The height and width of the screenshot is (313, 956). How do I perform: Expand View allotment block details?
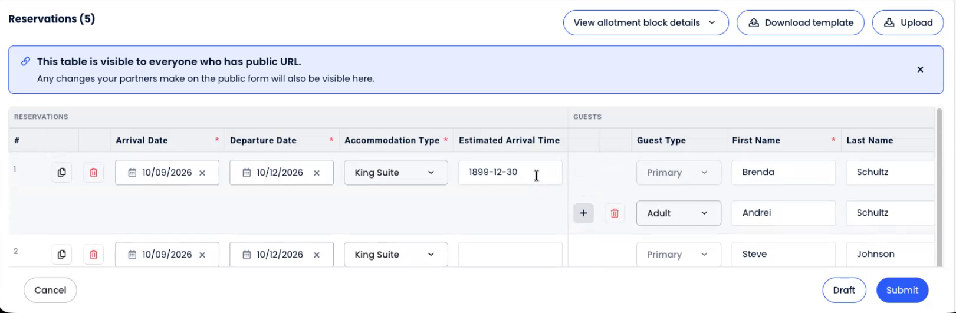[645, 23]
